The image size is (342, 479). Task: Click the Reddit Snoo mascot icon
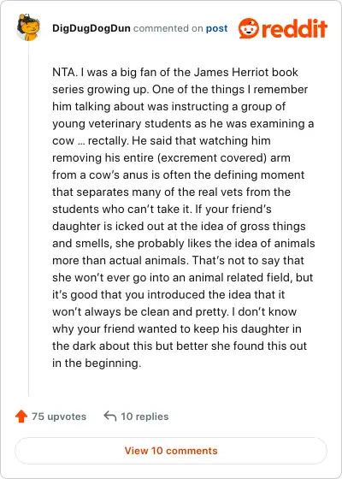249,28
